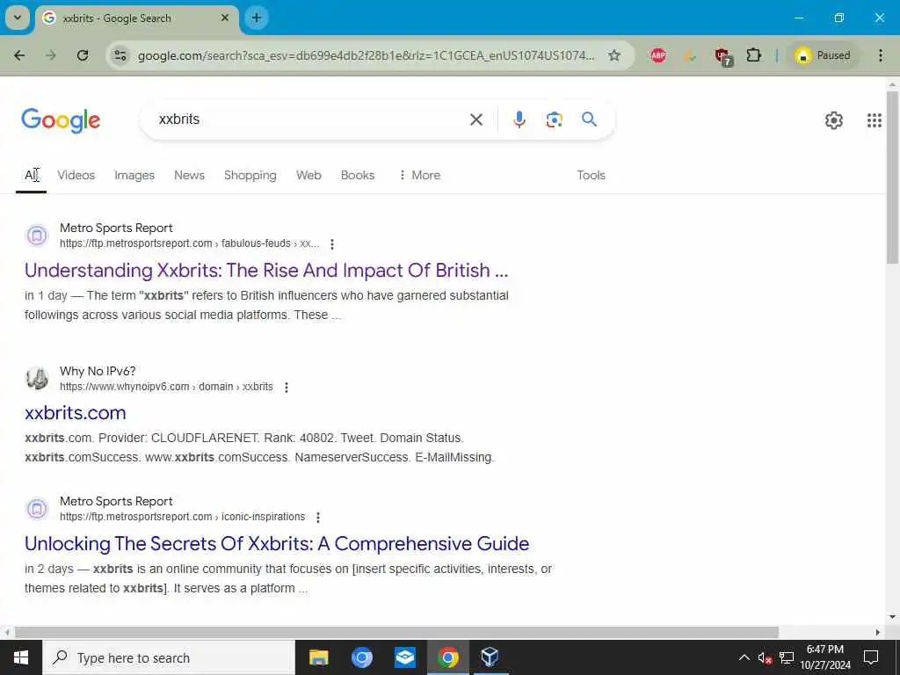Open the Google apps grid
The height and width of the screenshot is (675, 900).
(x=875, y=120)
